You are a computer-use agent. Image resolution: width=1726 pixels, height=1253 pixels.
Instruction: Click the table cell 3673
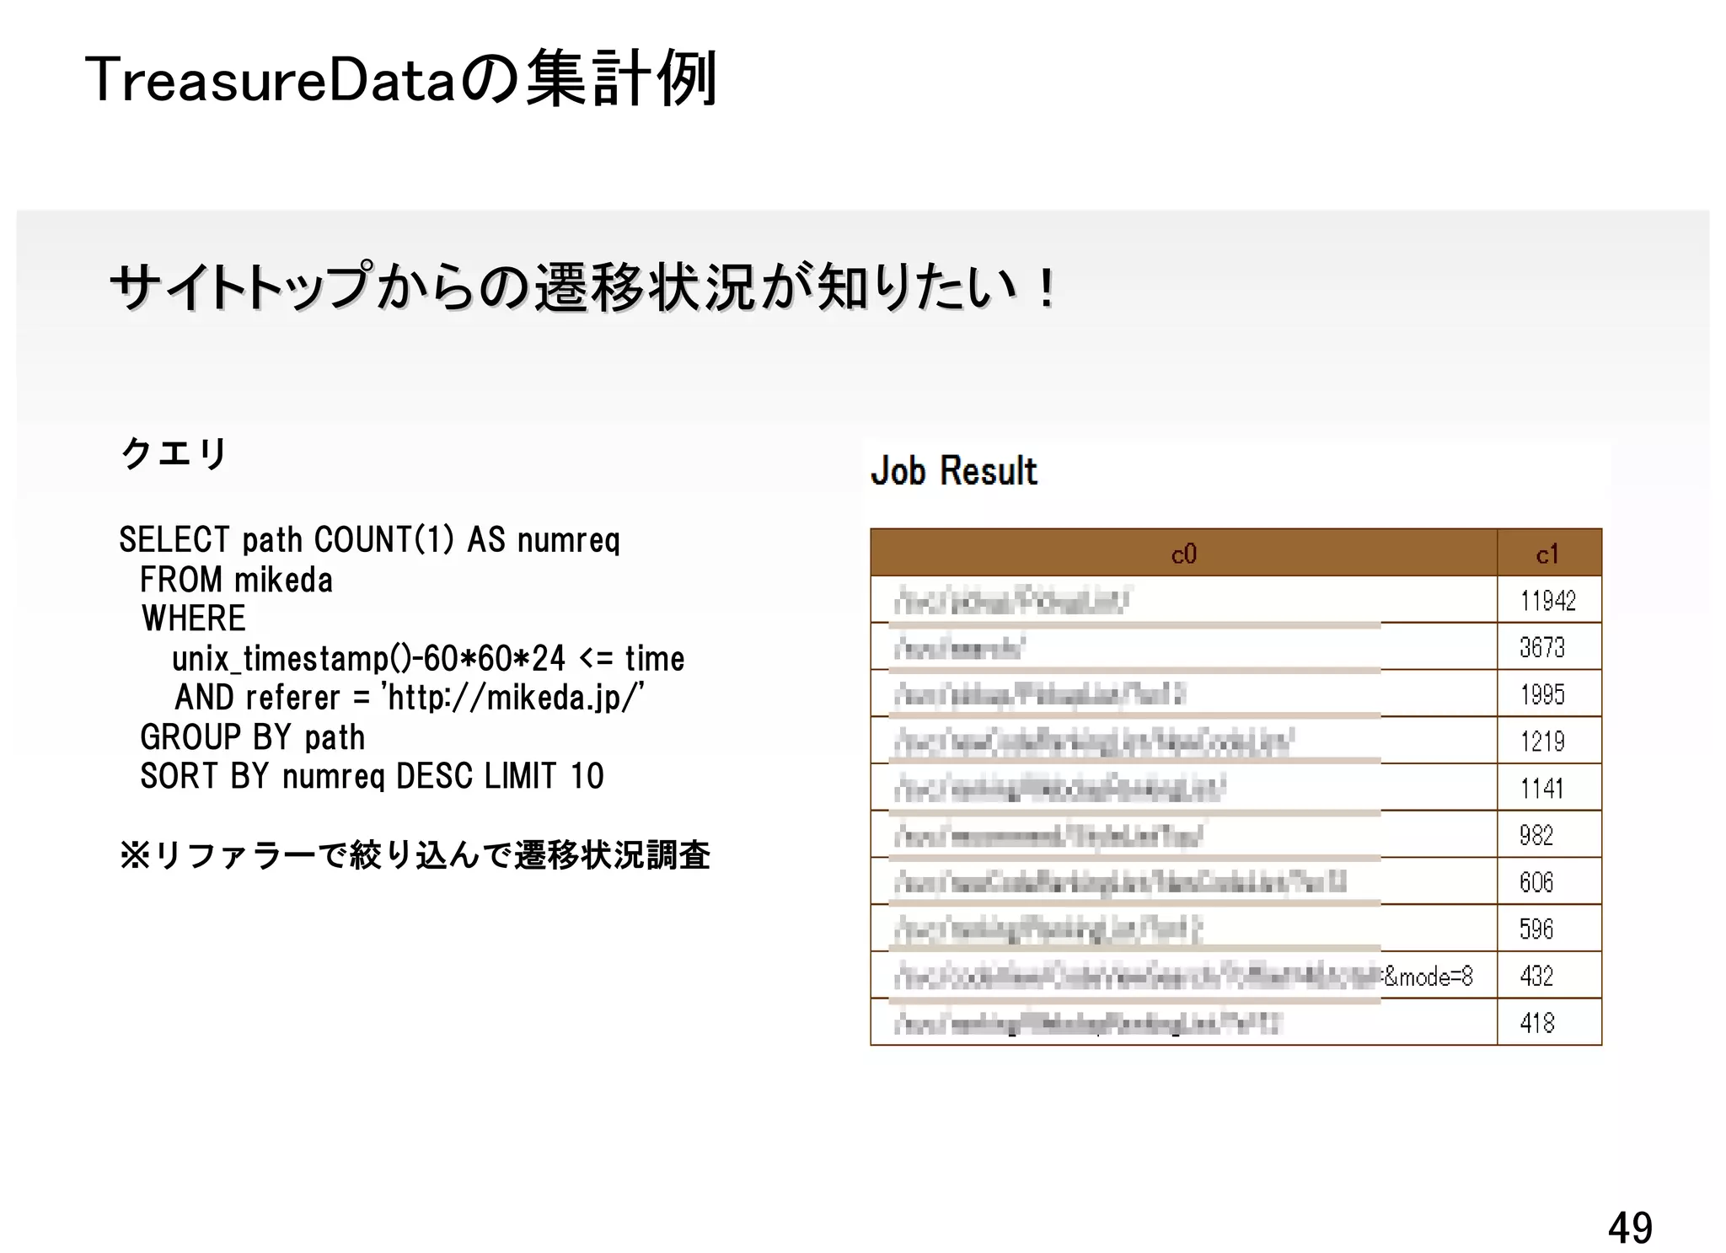click(x=1549, y=647)
